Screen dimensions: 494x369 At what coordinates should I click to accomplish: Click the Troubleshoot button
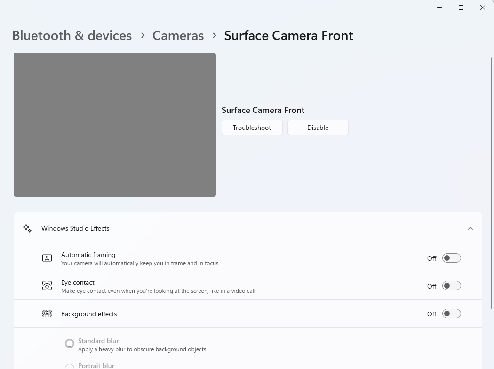tap(252, 128)
